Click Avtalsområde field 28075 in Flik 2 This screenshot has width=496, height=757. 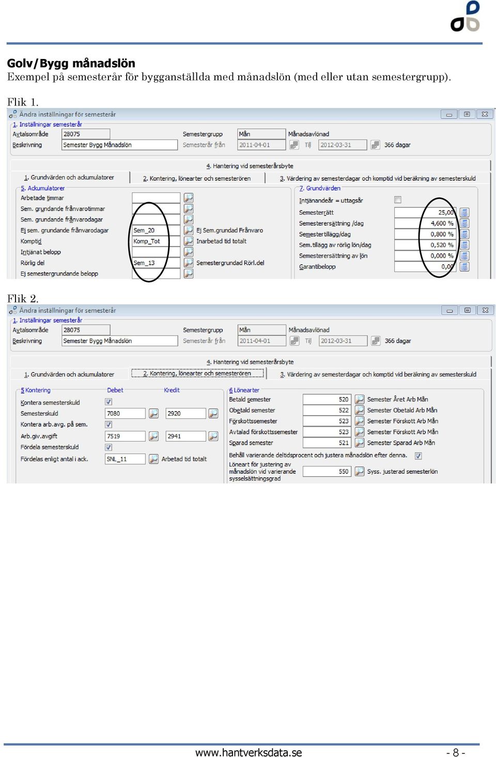(86, 330)
